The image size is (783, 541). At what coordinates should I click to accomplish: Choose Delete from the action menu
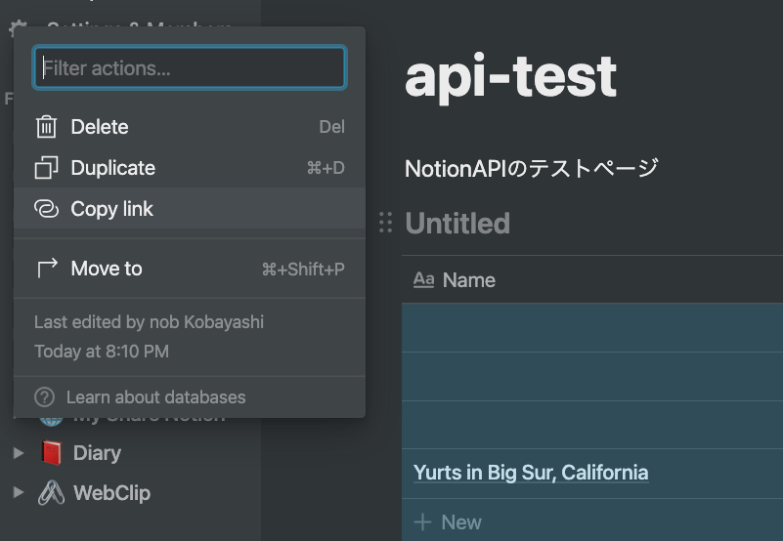pyautogui.click(x=190, y=127)
